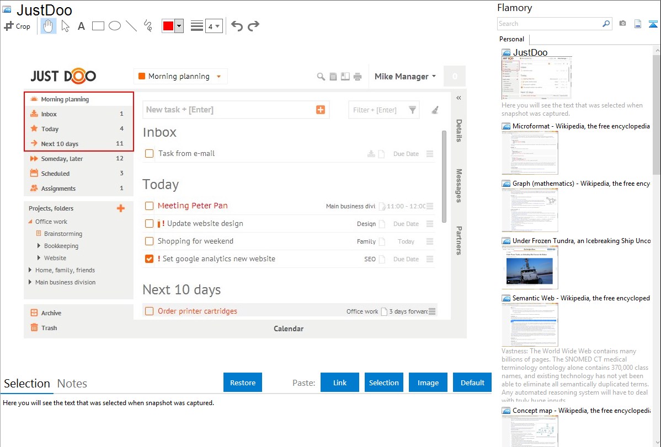Check the Order printer cartridges checkbox

149,311
